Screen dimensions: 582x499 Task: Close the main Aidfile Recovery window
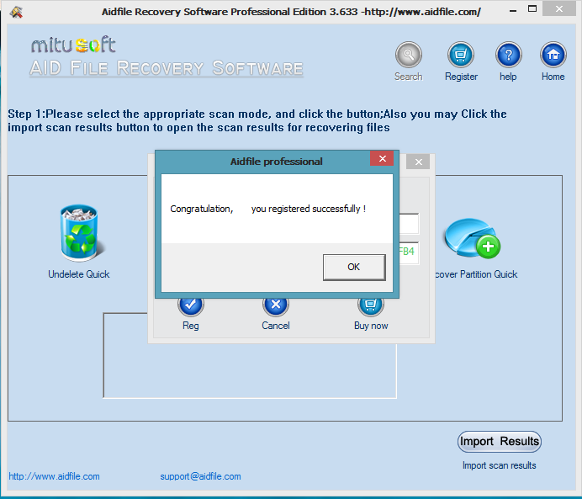559,9
